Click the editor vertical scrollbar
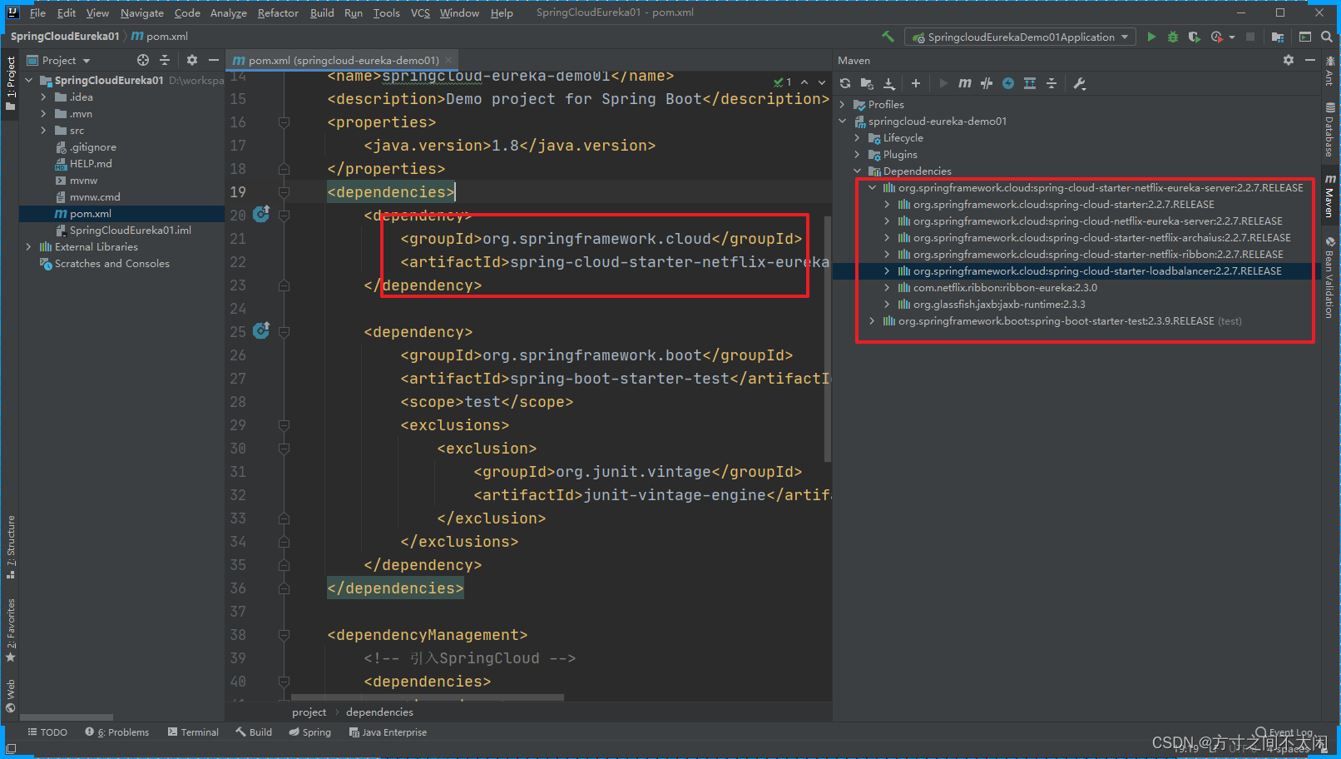The height and width of the screenshot is (759, 1341). 828,339
